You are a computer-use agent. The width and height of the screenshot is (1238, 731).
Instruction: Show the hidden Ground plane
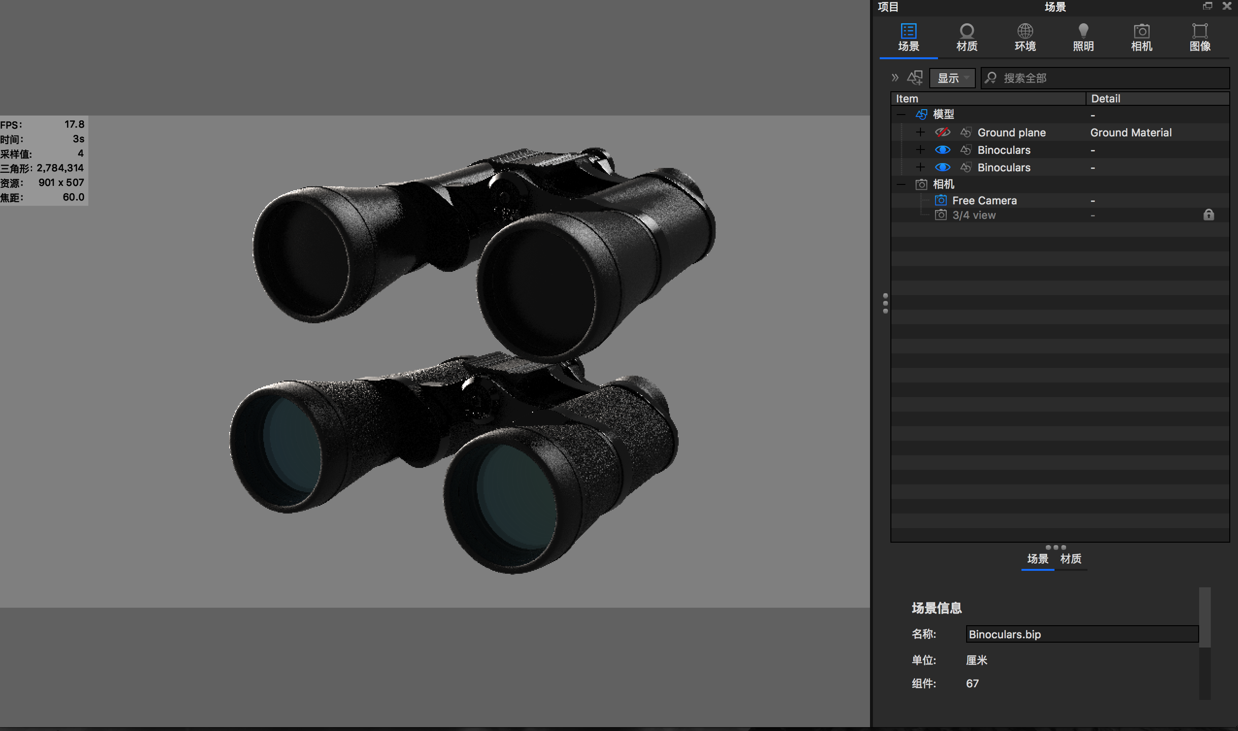(x=942, y=133)
